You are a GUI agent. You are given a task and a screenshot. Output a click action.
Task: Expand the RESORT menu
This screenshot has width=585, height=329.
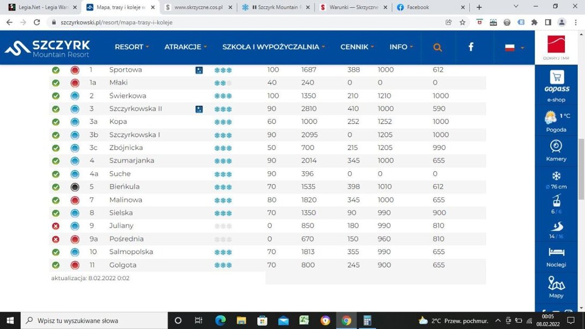click(x=131, y=47)
